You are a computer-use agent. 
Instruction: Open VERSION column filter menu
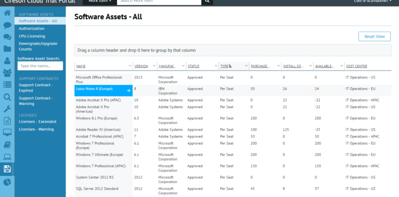[x=154, y=66]
